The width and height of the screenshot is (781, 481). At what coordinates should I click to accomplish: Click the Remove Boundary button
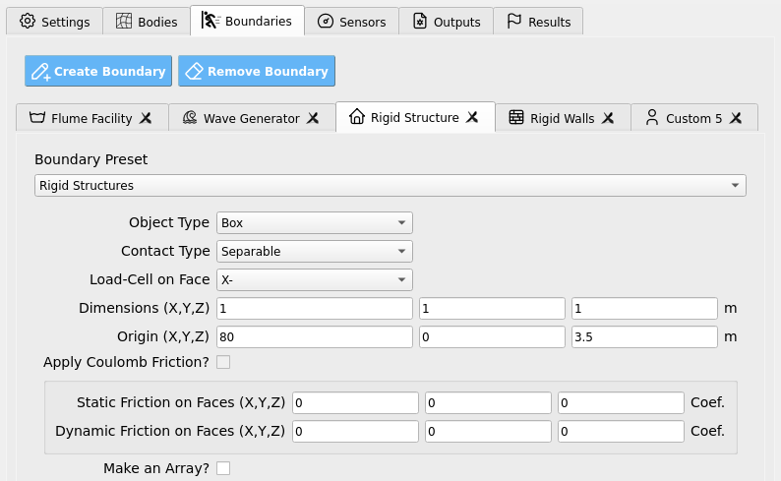point(257,71)
